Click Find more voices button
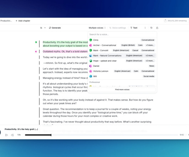Viewport: 189px width, 157px height. click(x=122, y=90)
